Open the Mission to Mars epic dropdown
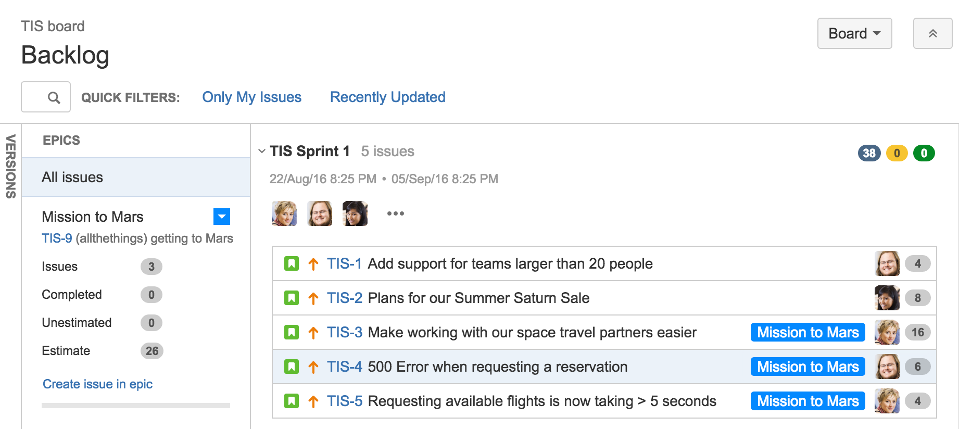959x429 pixels. (x=222, y=217)
